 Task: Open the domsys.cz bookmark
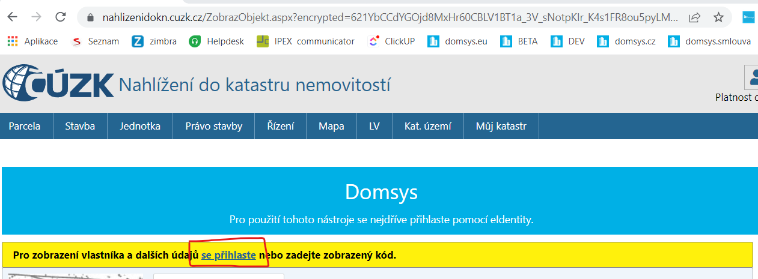[626, 41]
